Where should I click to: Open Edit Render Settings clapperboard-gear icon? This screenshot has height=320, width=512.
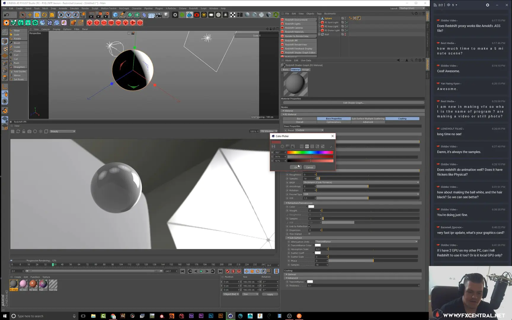click(106, 15)
